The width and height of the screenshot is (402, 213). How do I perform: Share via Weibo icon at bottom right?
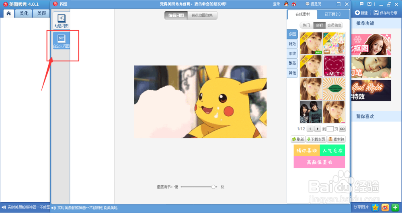pos(385,207)
